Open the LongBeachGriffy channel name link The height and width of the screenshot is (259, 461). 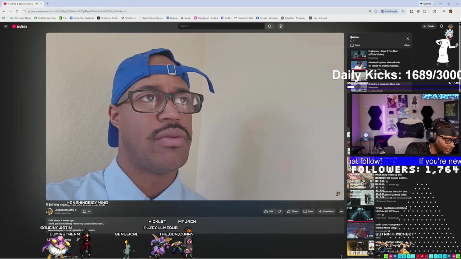click(x=64, y=210)
